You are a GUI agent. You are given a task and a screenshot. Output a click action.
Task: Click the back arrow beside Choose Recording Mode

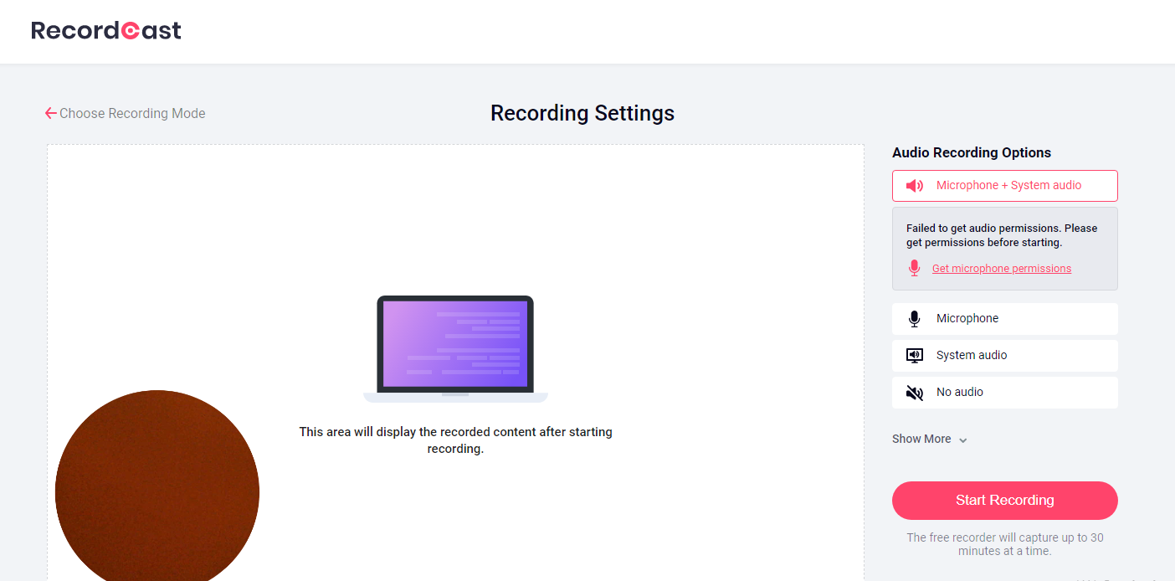click(x=51, y=113)
